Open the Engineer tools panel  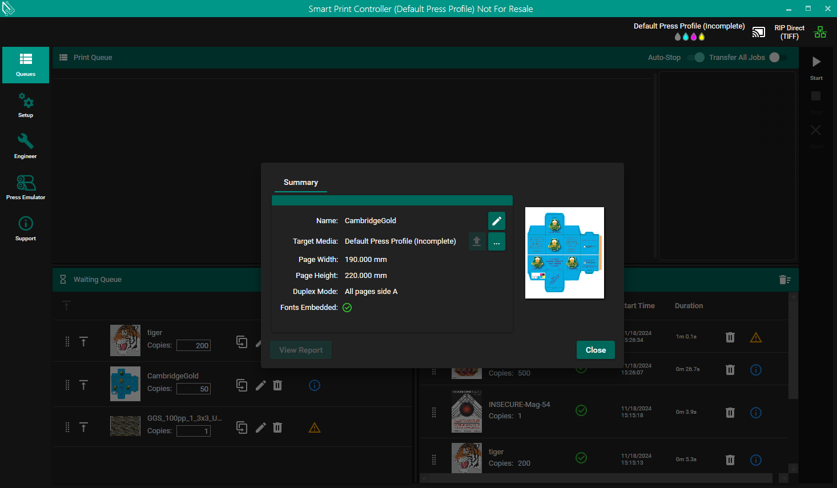(26, 147)
